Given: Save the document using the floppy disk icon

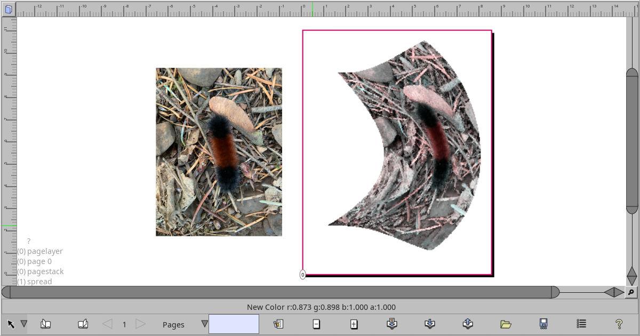Looking at the screenshot, I should pyautogui.click(x=543, y=324).
